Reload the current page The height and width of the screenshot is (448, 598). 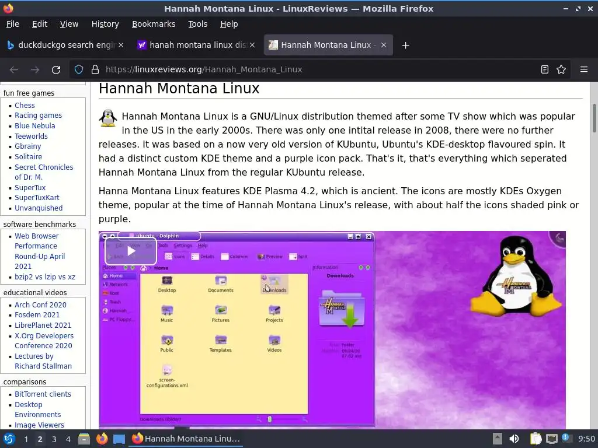click(x=56, y=69)
